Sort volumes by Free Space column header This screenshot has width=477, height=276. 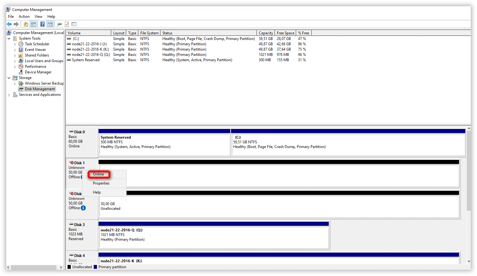click(285, 33)
